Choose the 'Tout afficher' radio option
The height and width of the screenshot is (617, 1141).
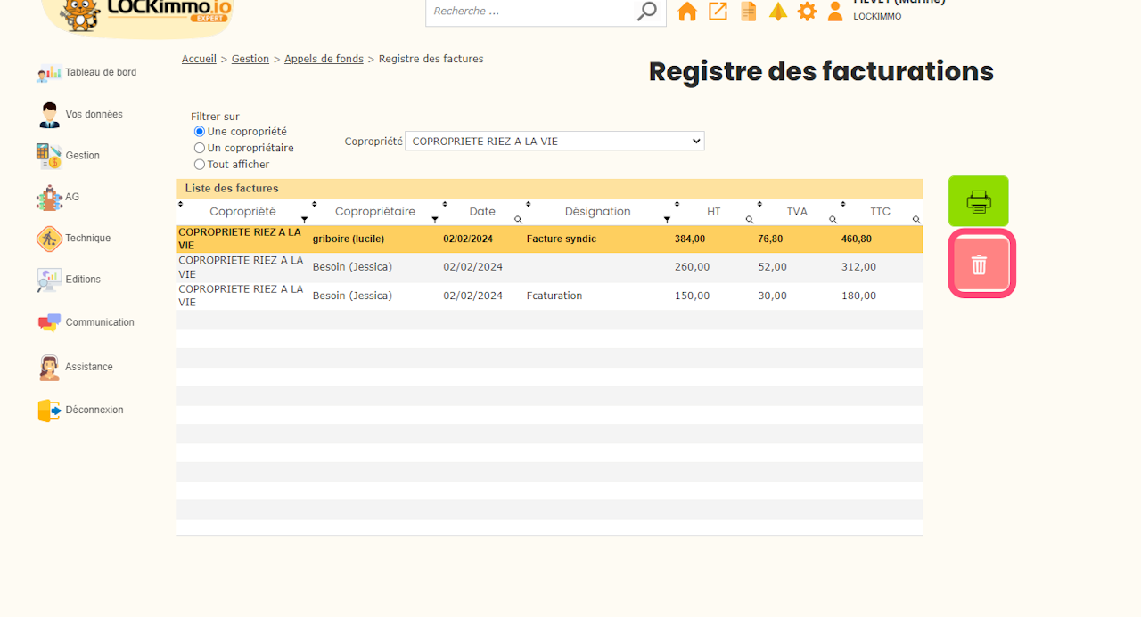click(200, 165)
